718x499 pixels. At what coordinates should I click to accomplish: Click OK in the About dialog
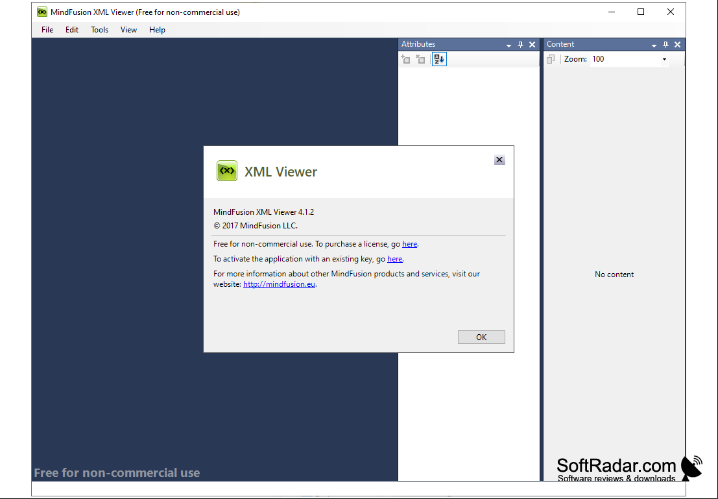click(x=481, y=337)
